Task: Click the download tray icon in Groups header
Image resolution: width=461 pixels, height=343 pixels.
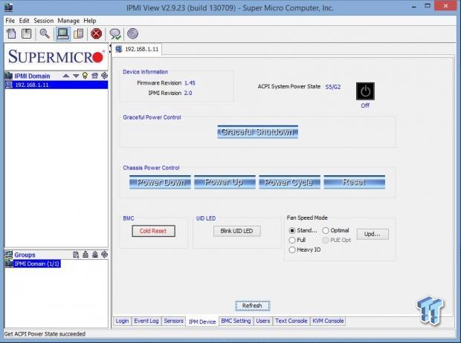Action: point(86,255)
